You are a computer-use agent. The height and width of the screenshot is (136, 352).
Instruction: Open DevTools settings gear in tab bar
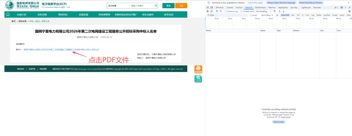coord(342,8)
